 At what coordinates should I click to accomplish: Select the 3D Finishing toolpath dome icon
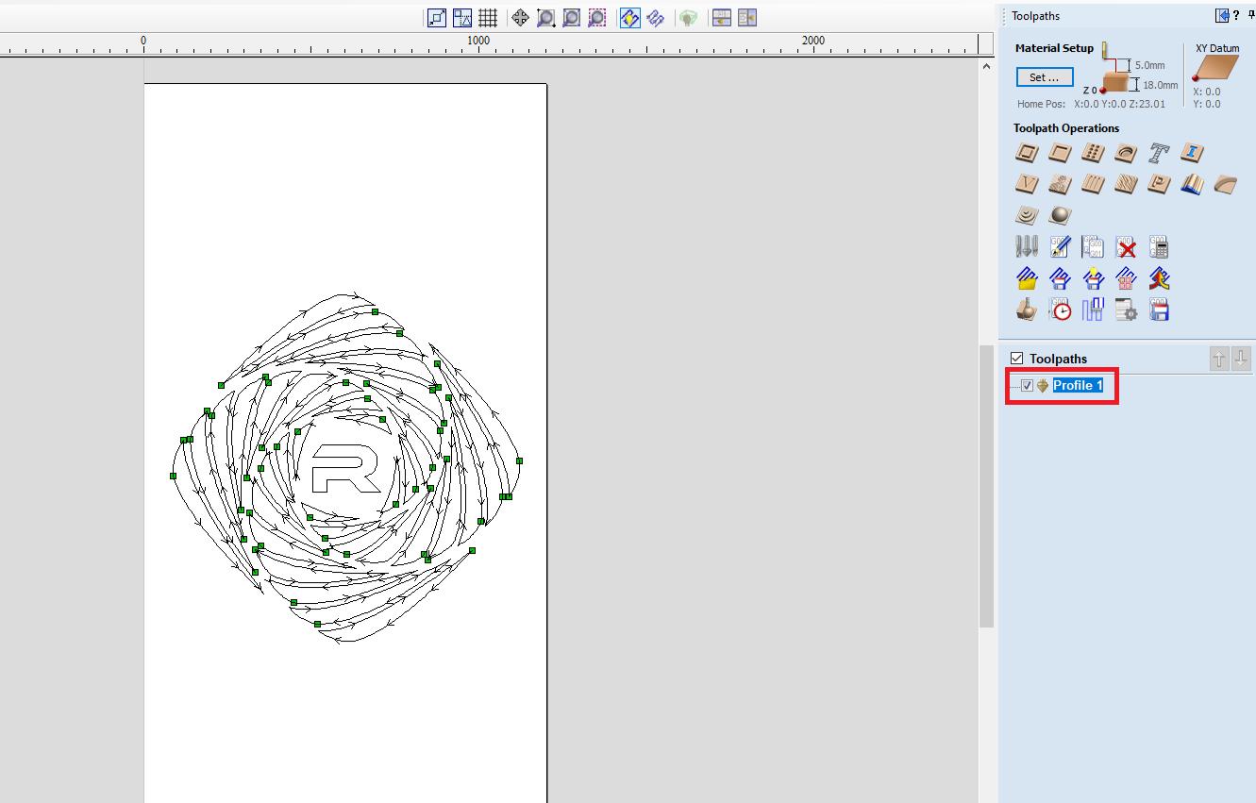[1060, 215]
